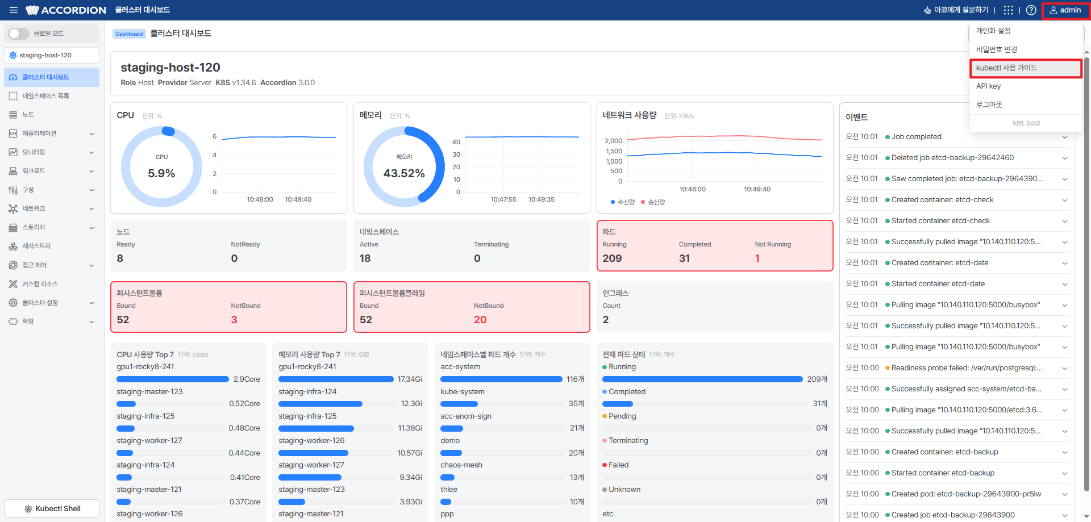Image resolution: width=1091 pixels, height=522 pixels.
Task: Toggle the 수신량 legend series
Action: coord(623,202)
